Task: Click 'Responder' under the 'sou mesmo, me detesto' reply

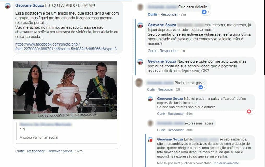Action: click(x=168, y=51)
